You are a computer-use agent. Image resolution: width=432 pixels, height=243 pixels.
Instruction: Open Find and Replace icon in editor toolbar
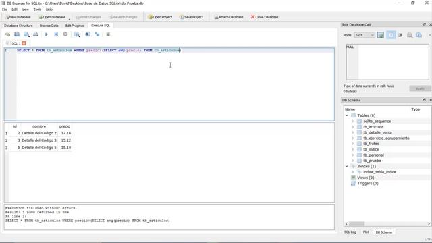pyautogui.click(x=97, y=34)
